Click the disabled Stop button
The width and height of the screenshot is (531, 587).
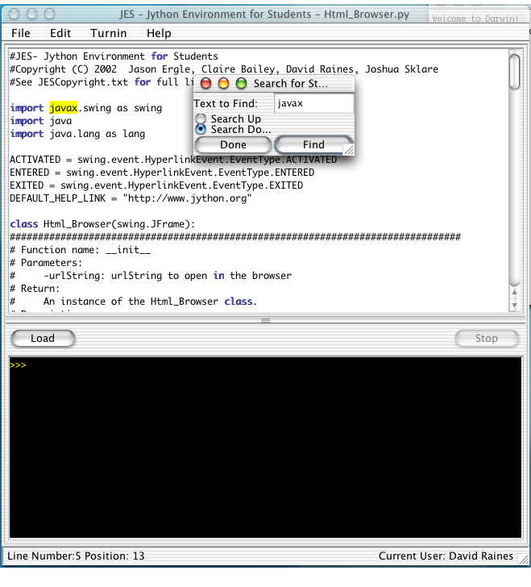(x=487, y=339)
